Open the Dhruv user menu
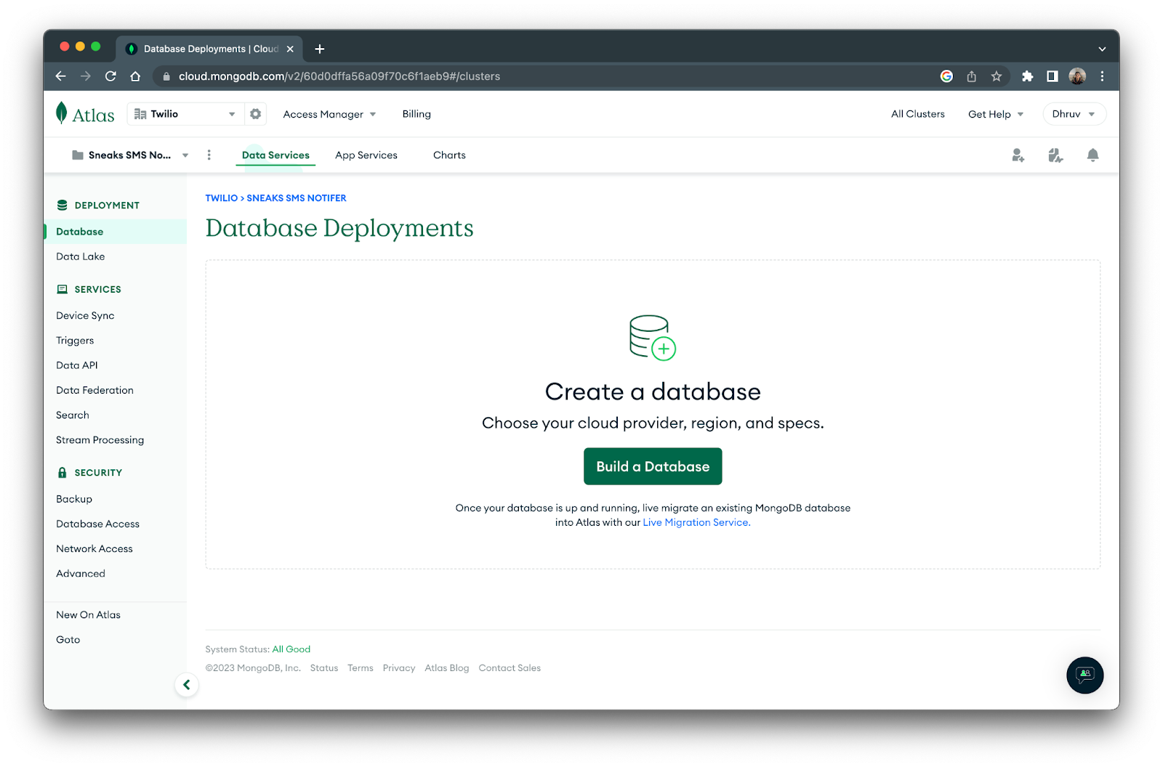 point(1074,114)
